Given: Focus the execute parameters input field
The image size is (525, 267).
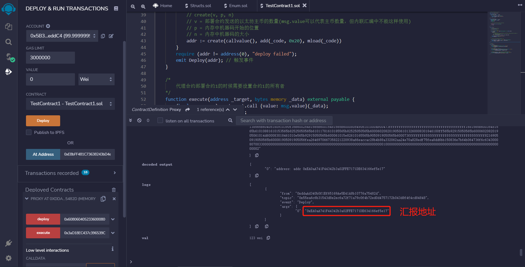Looking at the screenshot, I should coord(85,233).
